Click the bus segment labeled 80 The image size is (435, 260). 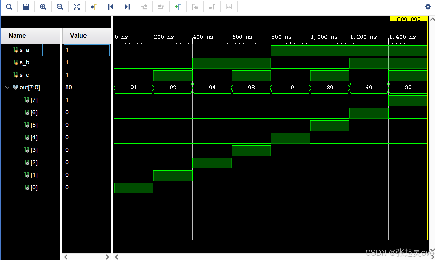[408, 87]
